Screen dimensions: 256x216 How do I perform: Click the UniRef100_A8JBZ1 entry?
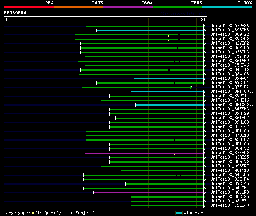pos(230,201)
